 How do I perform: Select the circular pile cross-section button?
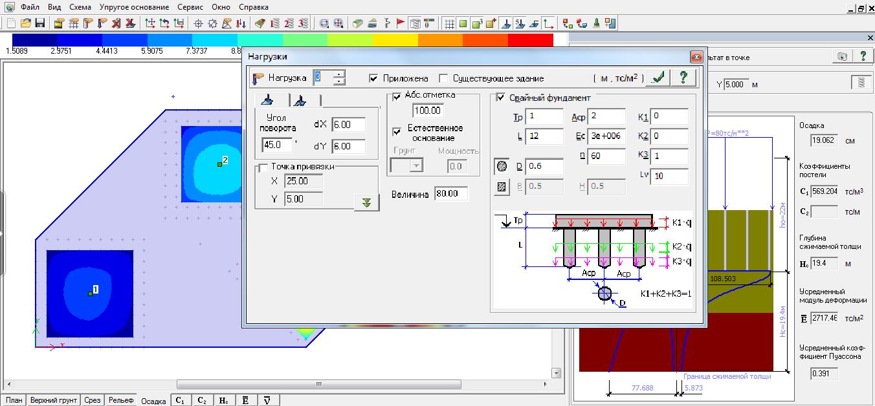point(501,166)
